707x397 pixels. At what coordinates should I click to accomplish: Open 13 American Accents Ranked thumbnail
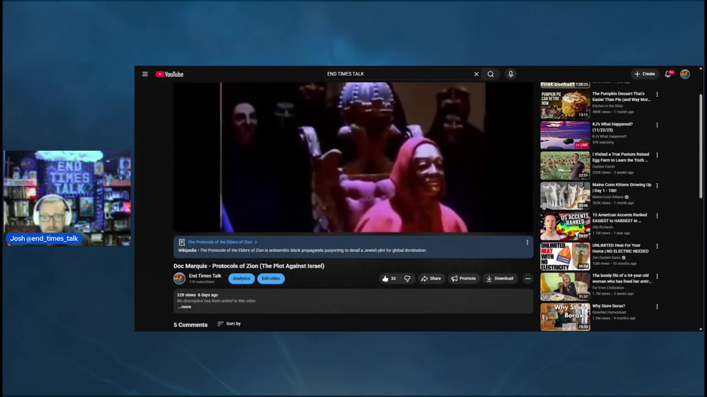click(565, 226)
